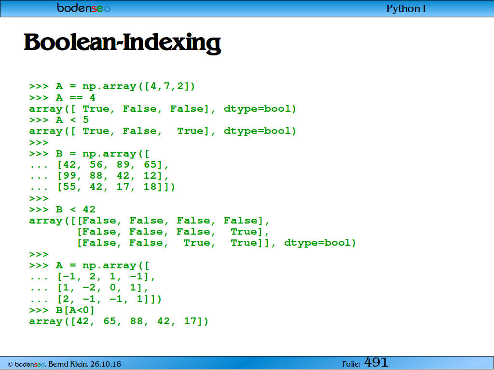Click output 'array([ True, False, False], dtype=bool)'
This screenshot has width=494, height=370.
(x=163, y=109)
